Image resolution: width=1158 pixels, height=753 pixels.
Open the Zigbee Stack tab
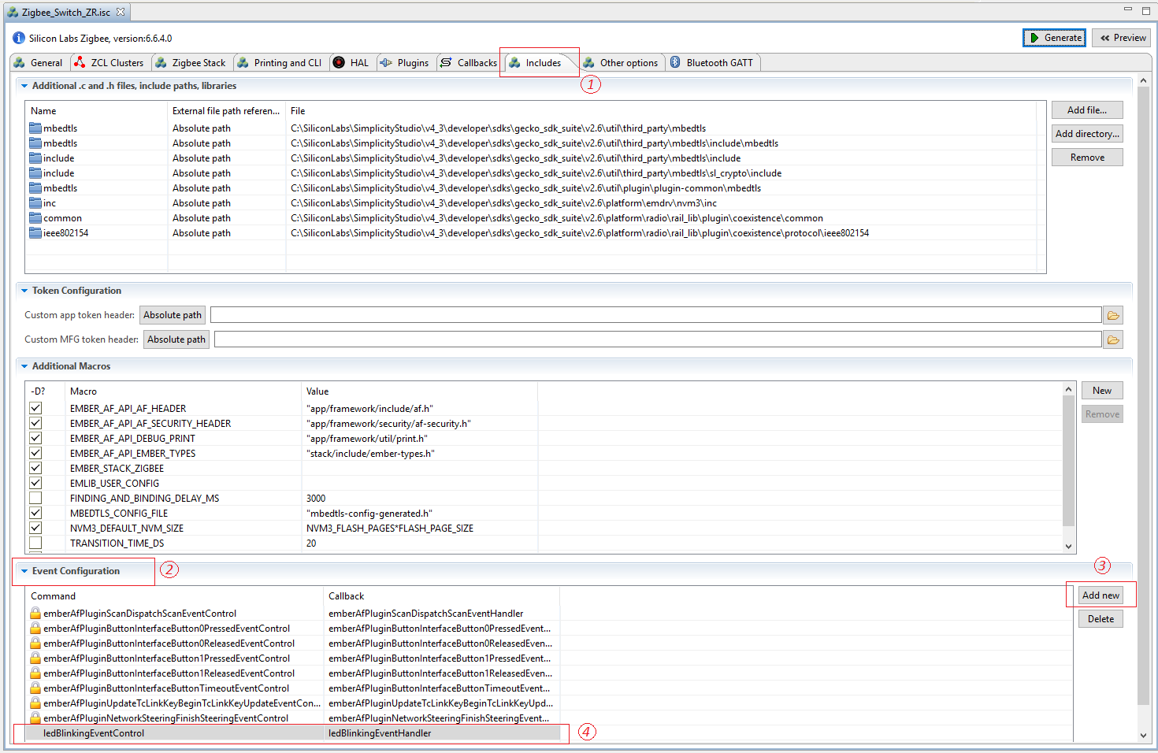[191, 63]
